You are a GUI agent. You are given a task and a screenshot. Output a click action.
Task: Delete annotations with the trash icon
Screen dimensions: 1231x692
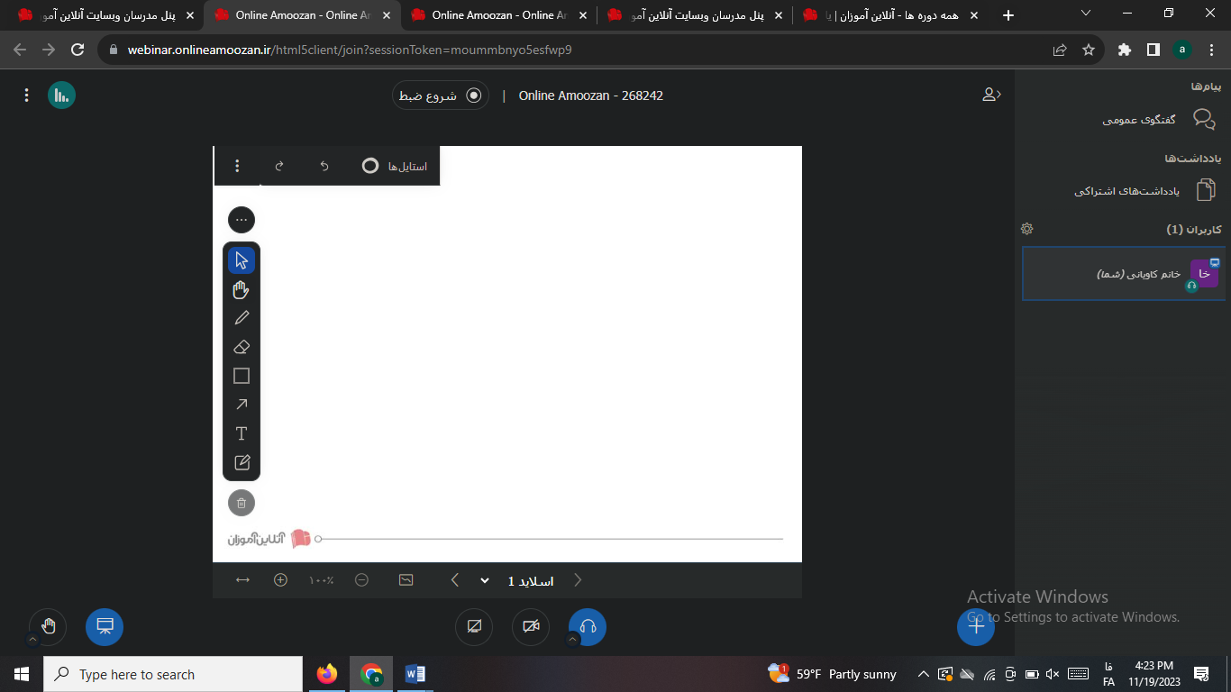click(242, 503)
